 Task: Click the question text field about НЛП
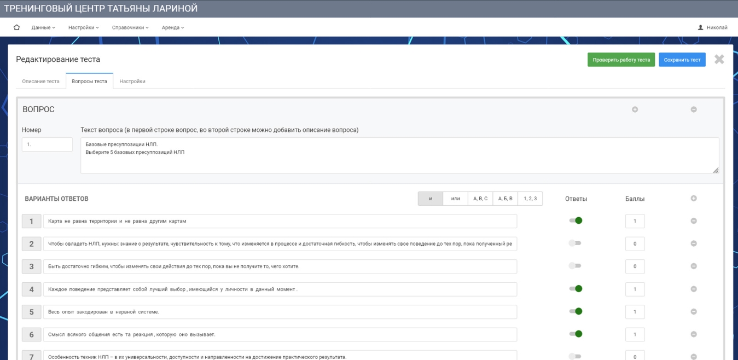click(399, 155)
